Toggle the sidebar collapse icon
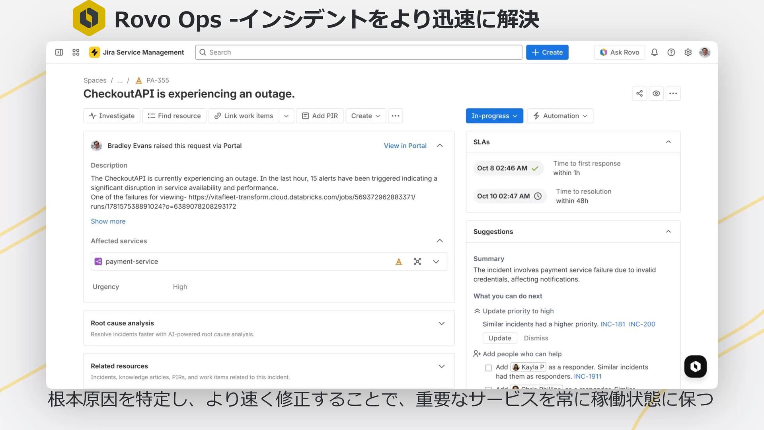764x430 pixels. point(59,52)
